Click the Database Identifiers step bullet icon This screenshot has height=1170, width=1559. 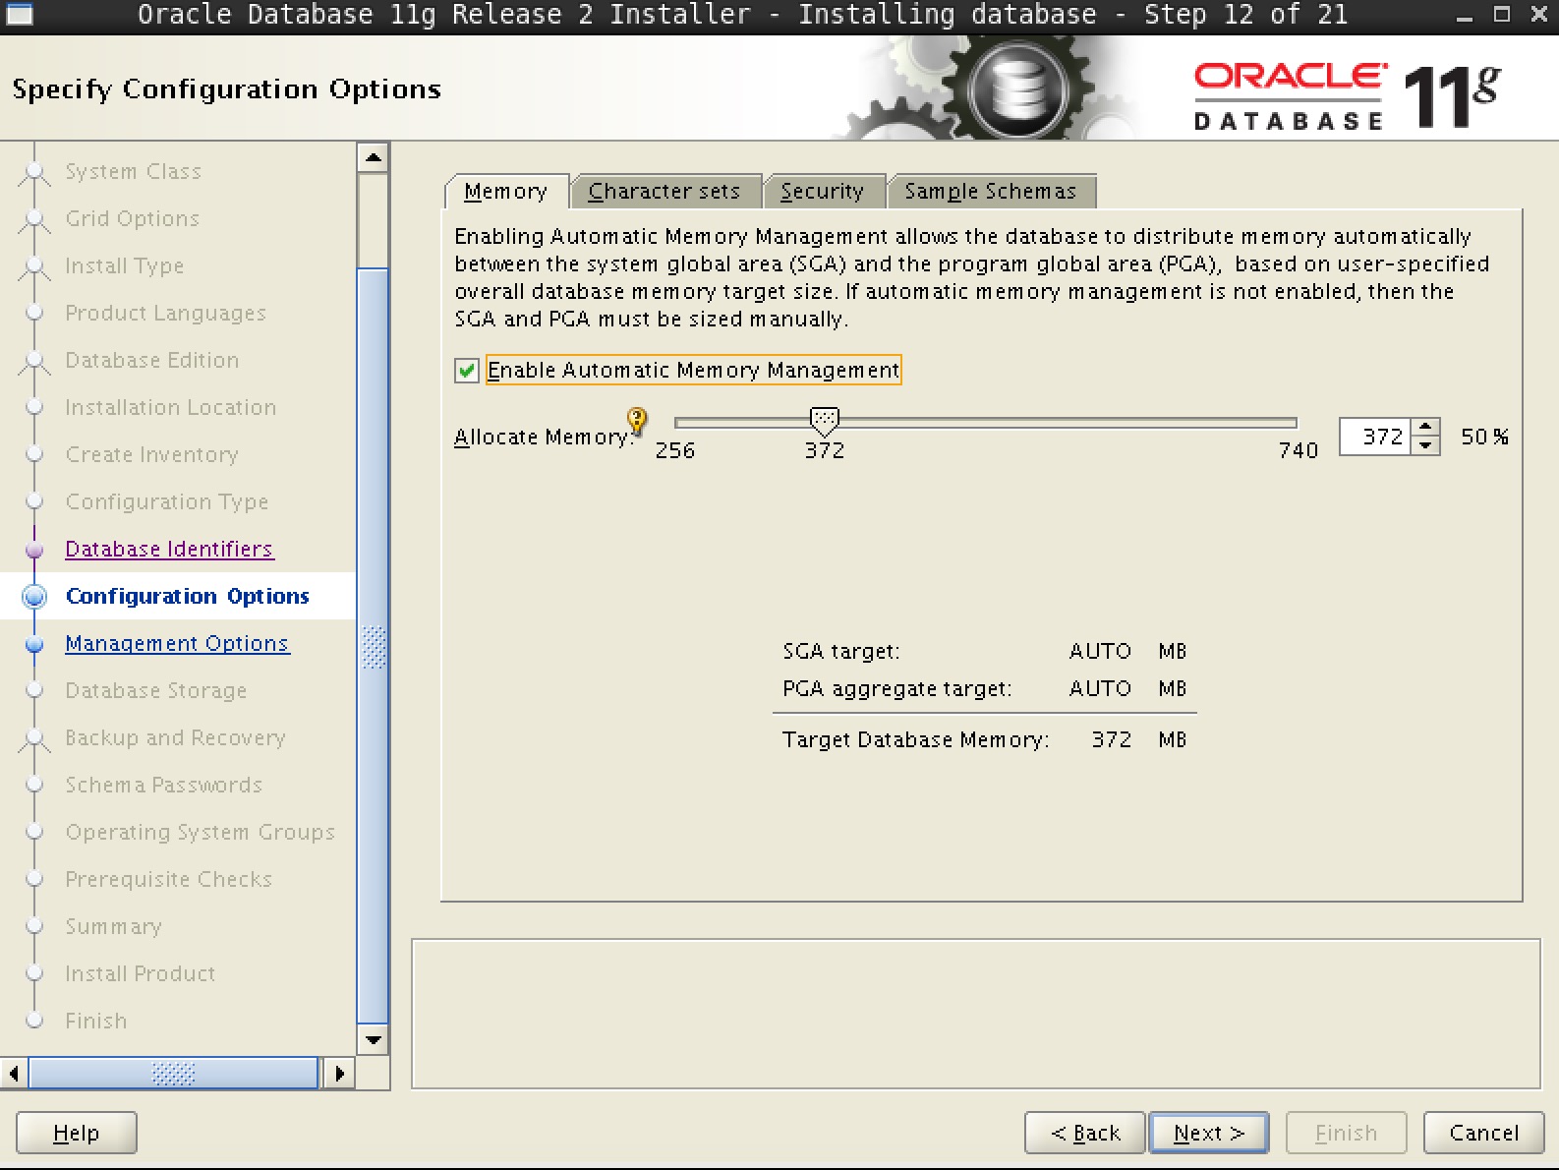34,550
